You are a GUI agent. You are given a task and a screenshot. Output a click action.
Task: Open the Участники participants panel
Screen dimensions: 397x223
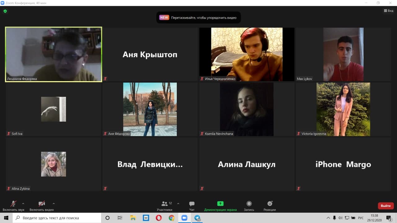point(165,206)
